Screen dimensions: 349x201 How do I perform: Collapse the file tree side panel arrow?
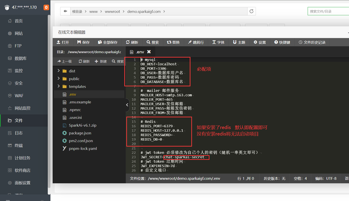[x=127, y=104]
